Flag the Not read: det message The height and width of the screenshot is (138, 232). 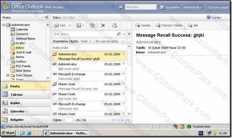(124, 94)
